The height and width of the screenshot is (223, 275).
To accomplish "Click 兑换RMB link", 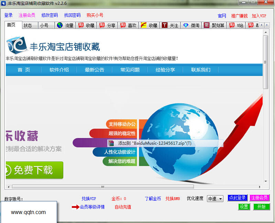I will coord(173,199).
